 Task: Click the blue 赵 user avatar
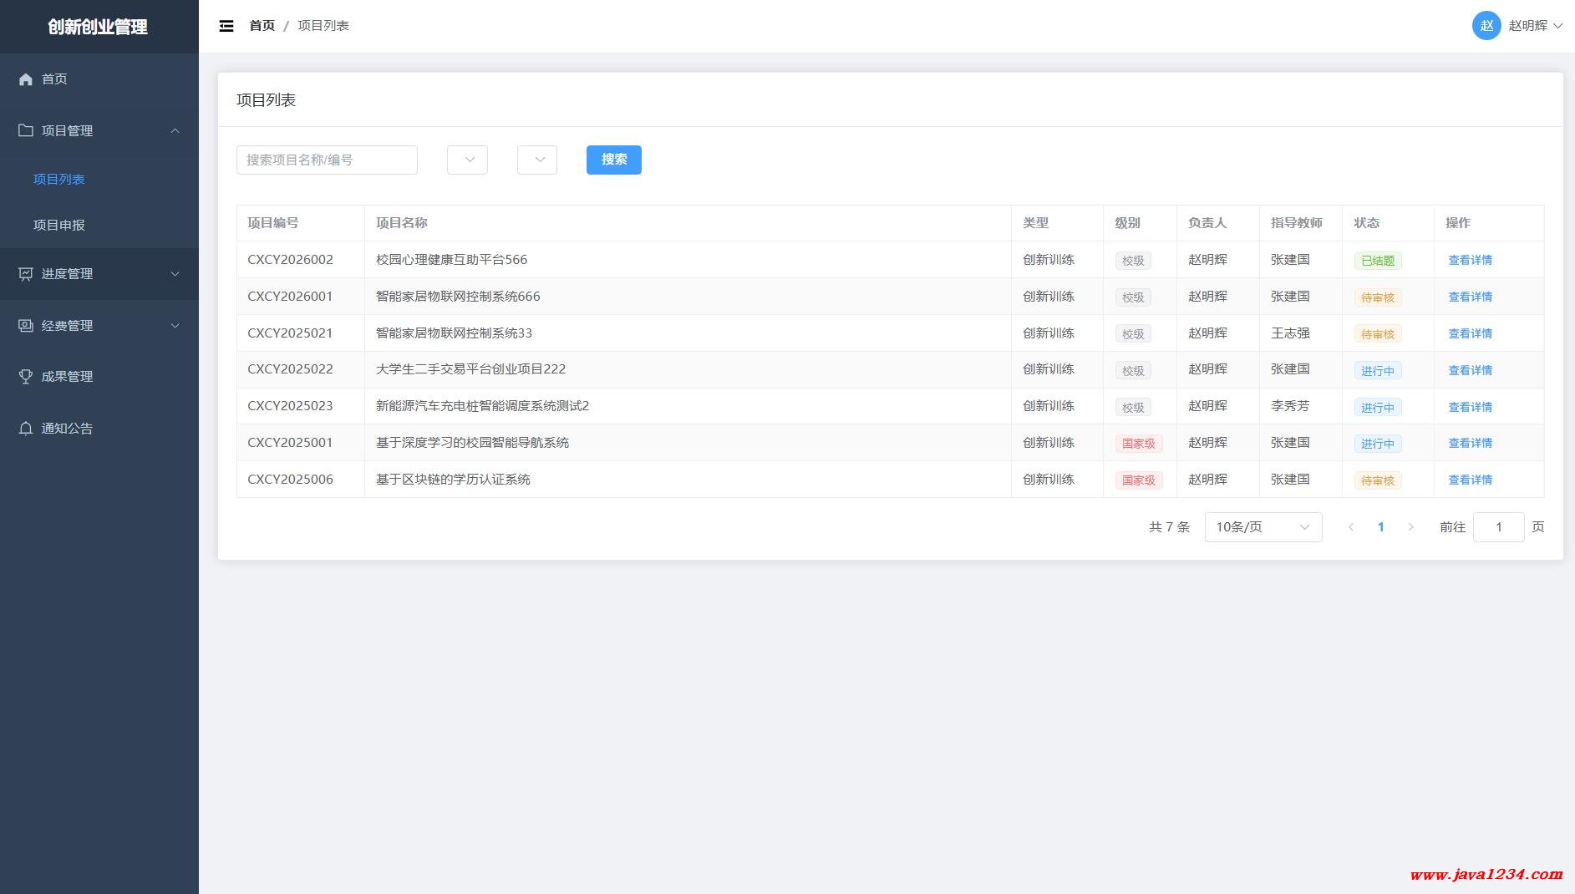point(1486,26)
